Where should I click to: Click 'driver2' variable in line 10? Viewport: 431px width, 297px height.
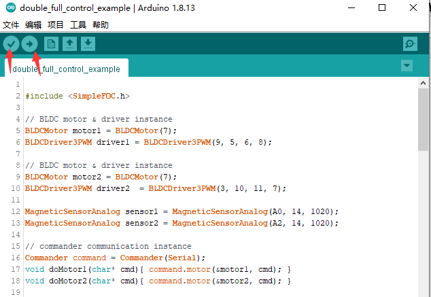pyautogui.click(x=113, y=188)
